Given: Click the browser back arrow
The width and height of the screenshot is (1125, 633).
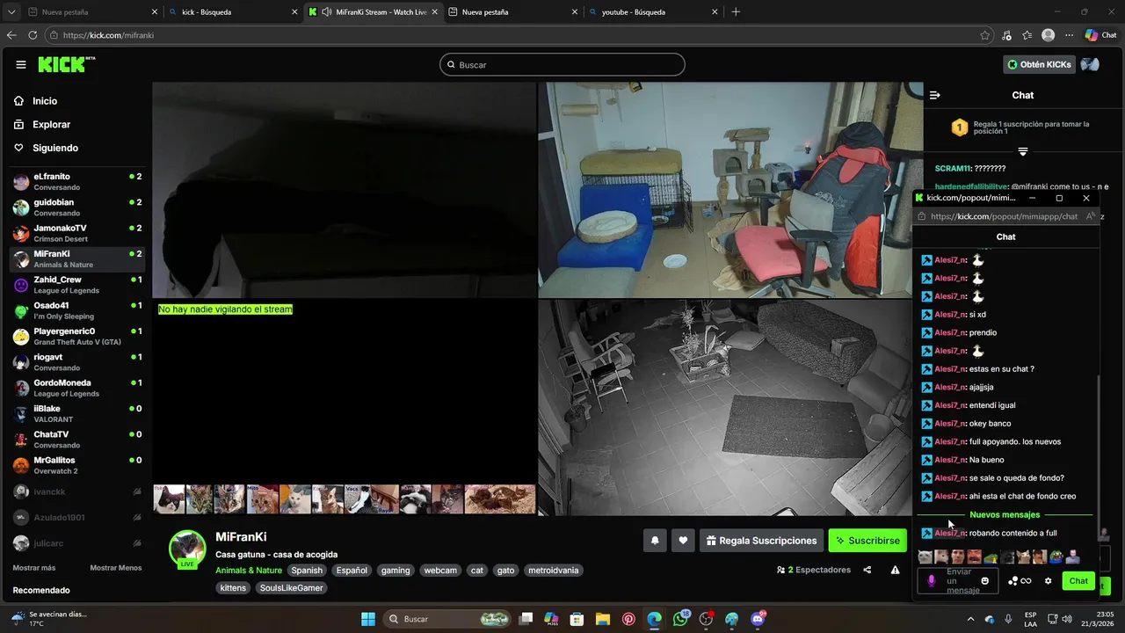Looking at the screenshot, I should click(x=11, y=35).
